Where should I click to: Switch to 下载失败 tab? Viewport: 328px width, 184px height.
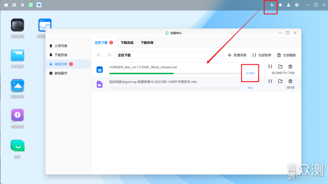pos(147,43)
